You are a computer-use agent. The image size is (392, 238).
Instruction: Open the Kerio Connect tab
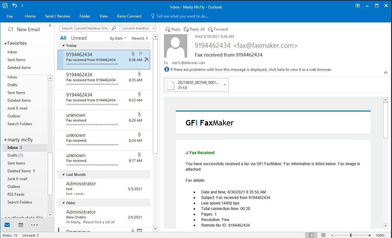click(129, 16)
